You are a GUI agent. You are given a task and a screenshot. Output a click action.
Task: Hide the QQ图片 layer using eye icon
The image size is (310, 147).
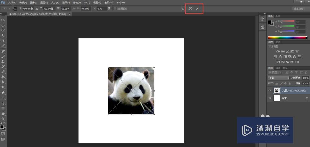[x=270, y=91]
